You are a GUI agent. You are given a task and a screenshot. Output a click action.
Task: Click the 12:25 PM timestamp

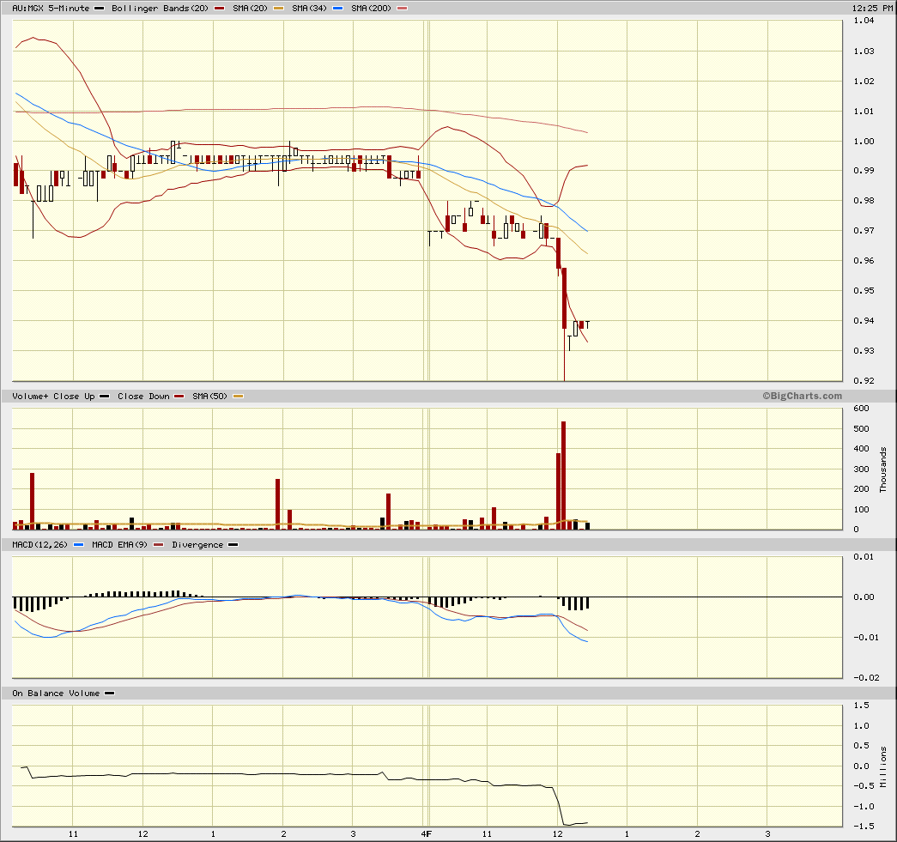tap(872, 8)
